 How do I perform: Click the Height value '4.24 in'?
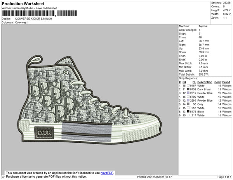pos(227,10)
